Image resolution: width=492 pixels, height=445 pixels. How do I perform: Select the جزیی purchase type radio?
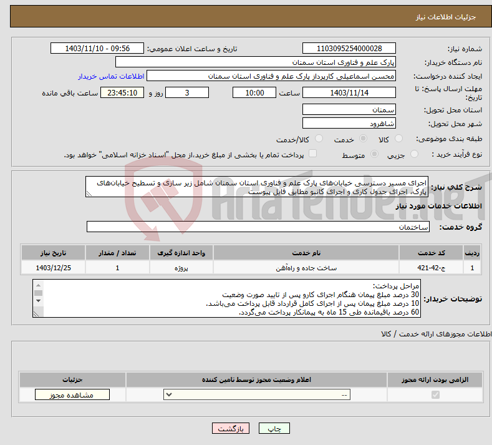click(x=414, y=154)
